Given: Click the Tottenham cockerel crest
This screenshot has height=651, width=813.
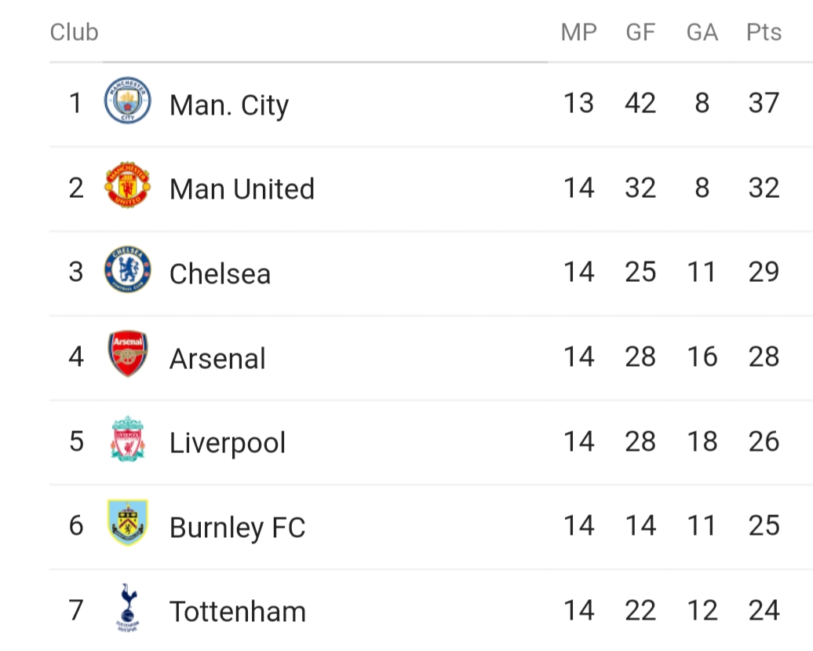Looking at the screenshot, I should (x=127, y=608).
